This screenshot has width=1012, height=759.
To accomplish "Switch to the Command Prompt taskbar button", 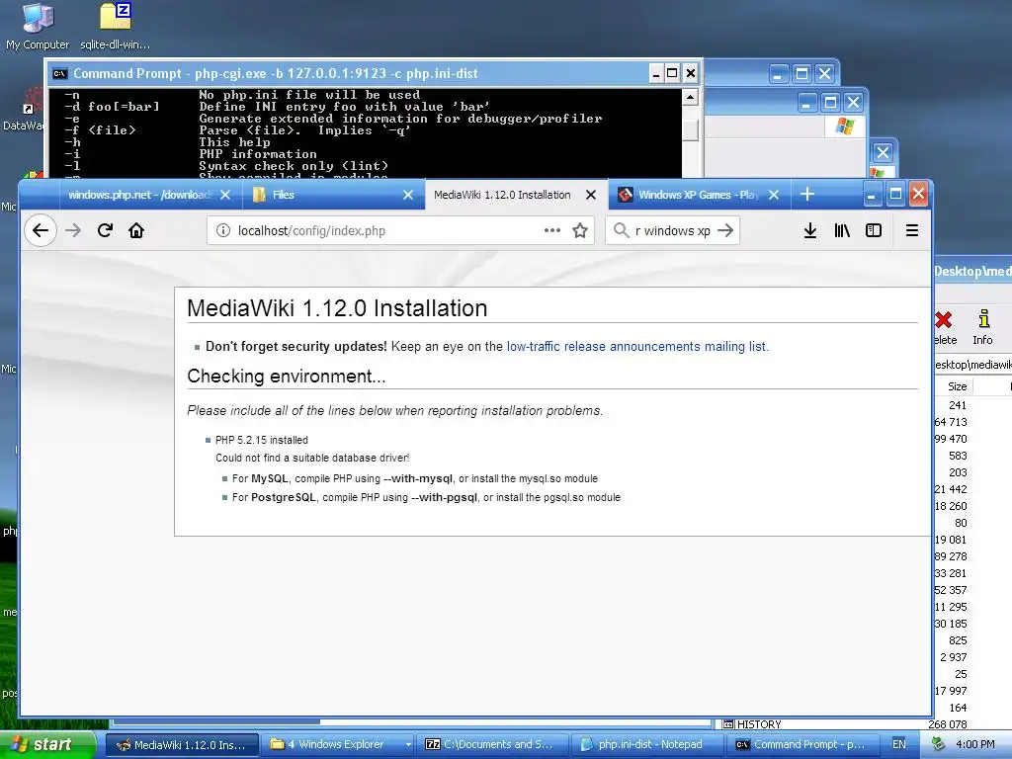I will click(x=801, y=745).
